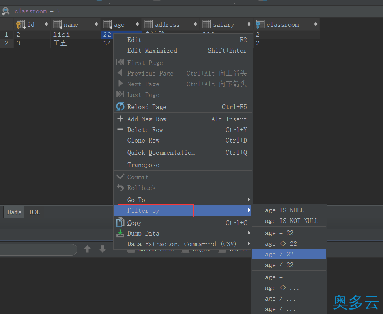Viewport: 383px width, 314px height.
Task: Click the salary column table icon
Action: 207,24
